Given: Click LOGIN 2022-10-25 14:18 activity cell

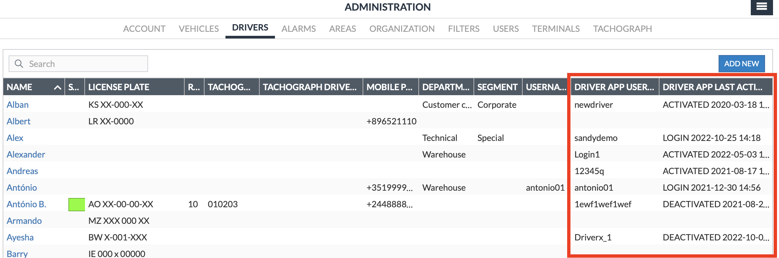Looking at the screenshot, I should pos(711,138).
